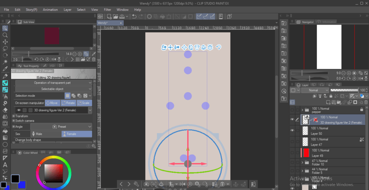Click the Clip Studio launcher icon
Image resolution: width=369 pixels, height=190 pixels.
coord(100,16)
